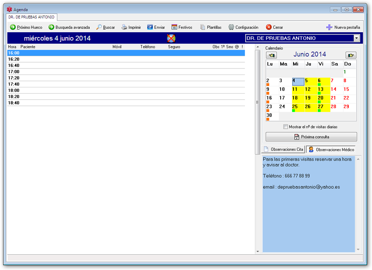Screen dimensions: 372x270
Task: Select the 17:00 appointment slot row
Action: coord(124,72)
